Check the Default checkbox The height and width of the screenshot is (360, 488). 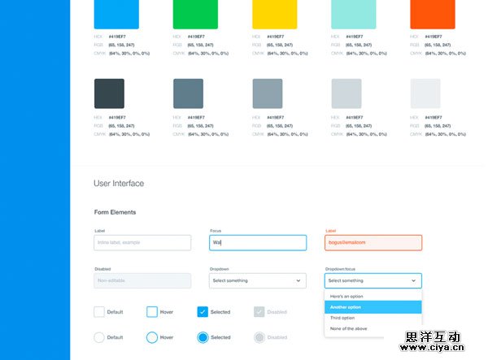point(99,312)
